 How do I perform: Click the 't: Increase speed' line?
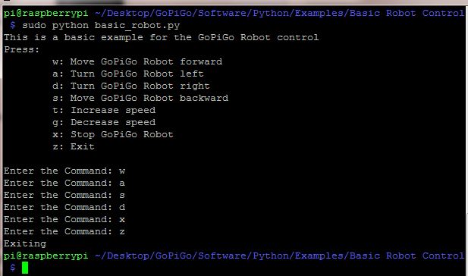point(104,111)
